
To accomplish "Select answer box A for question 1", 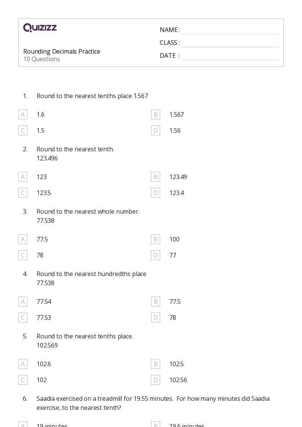I will click(x=23, y=115).
